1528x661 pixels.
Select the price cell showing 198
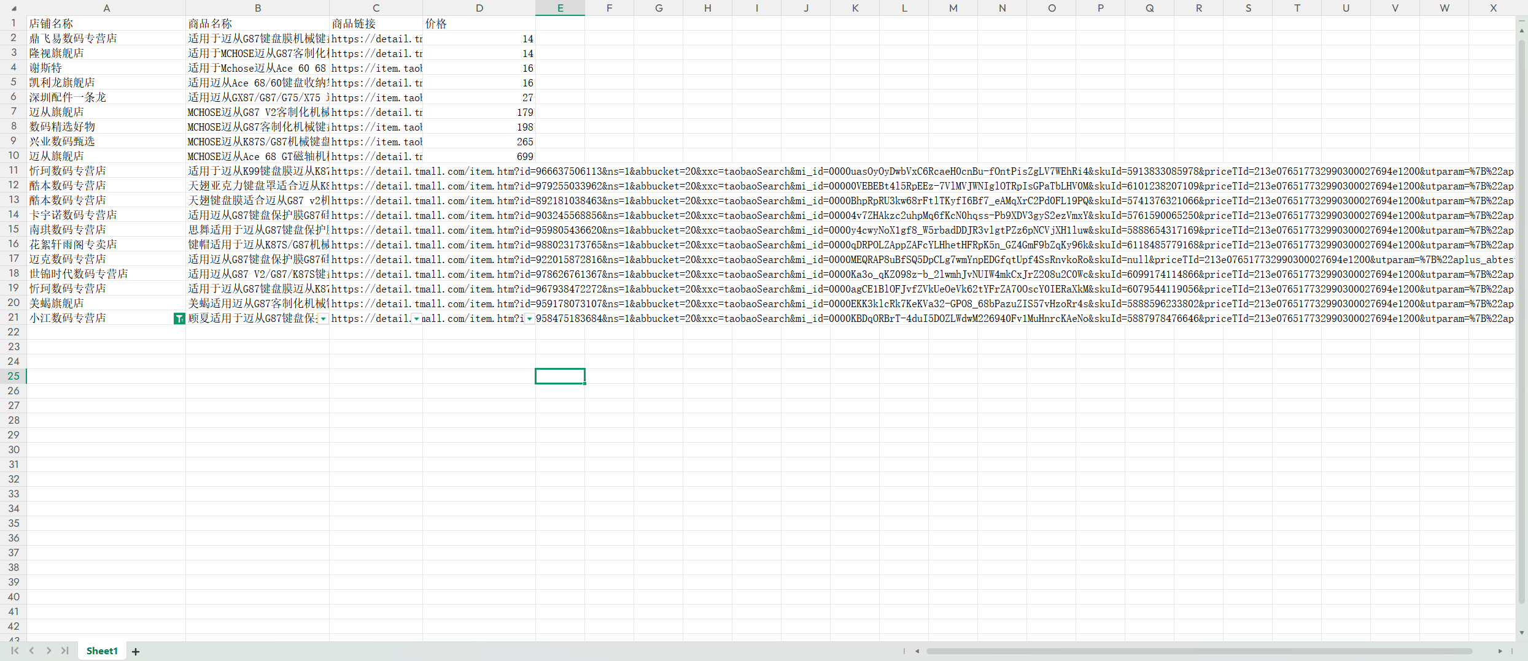pyautogui.click(x=479, y=127)
